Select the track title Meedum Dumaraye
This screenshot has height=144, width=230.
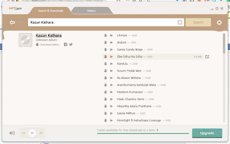(130, 92)
